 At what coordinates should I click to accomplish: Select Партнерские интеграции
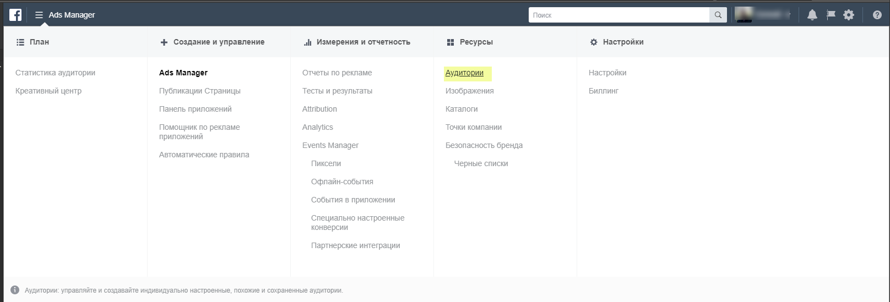coord(356,245)
